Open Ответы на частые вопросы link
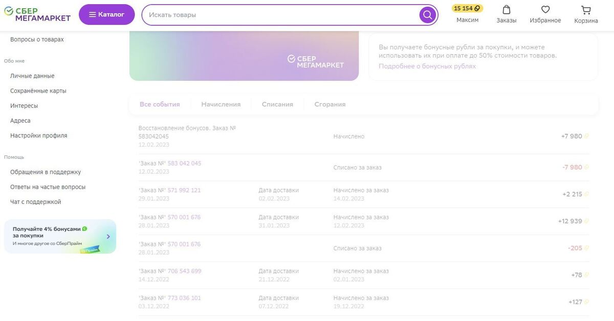 click(x=48, y=187)
